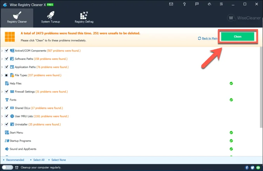Click the Startup Programs icon
263x171 pixels.
click(7, 141)
